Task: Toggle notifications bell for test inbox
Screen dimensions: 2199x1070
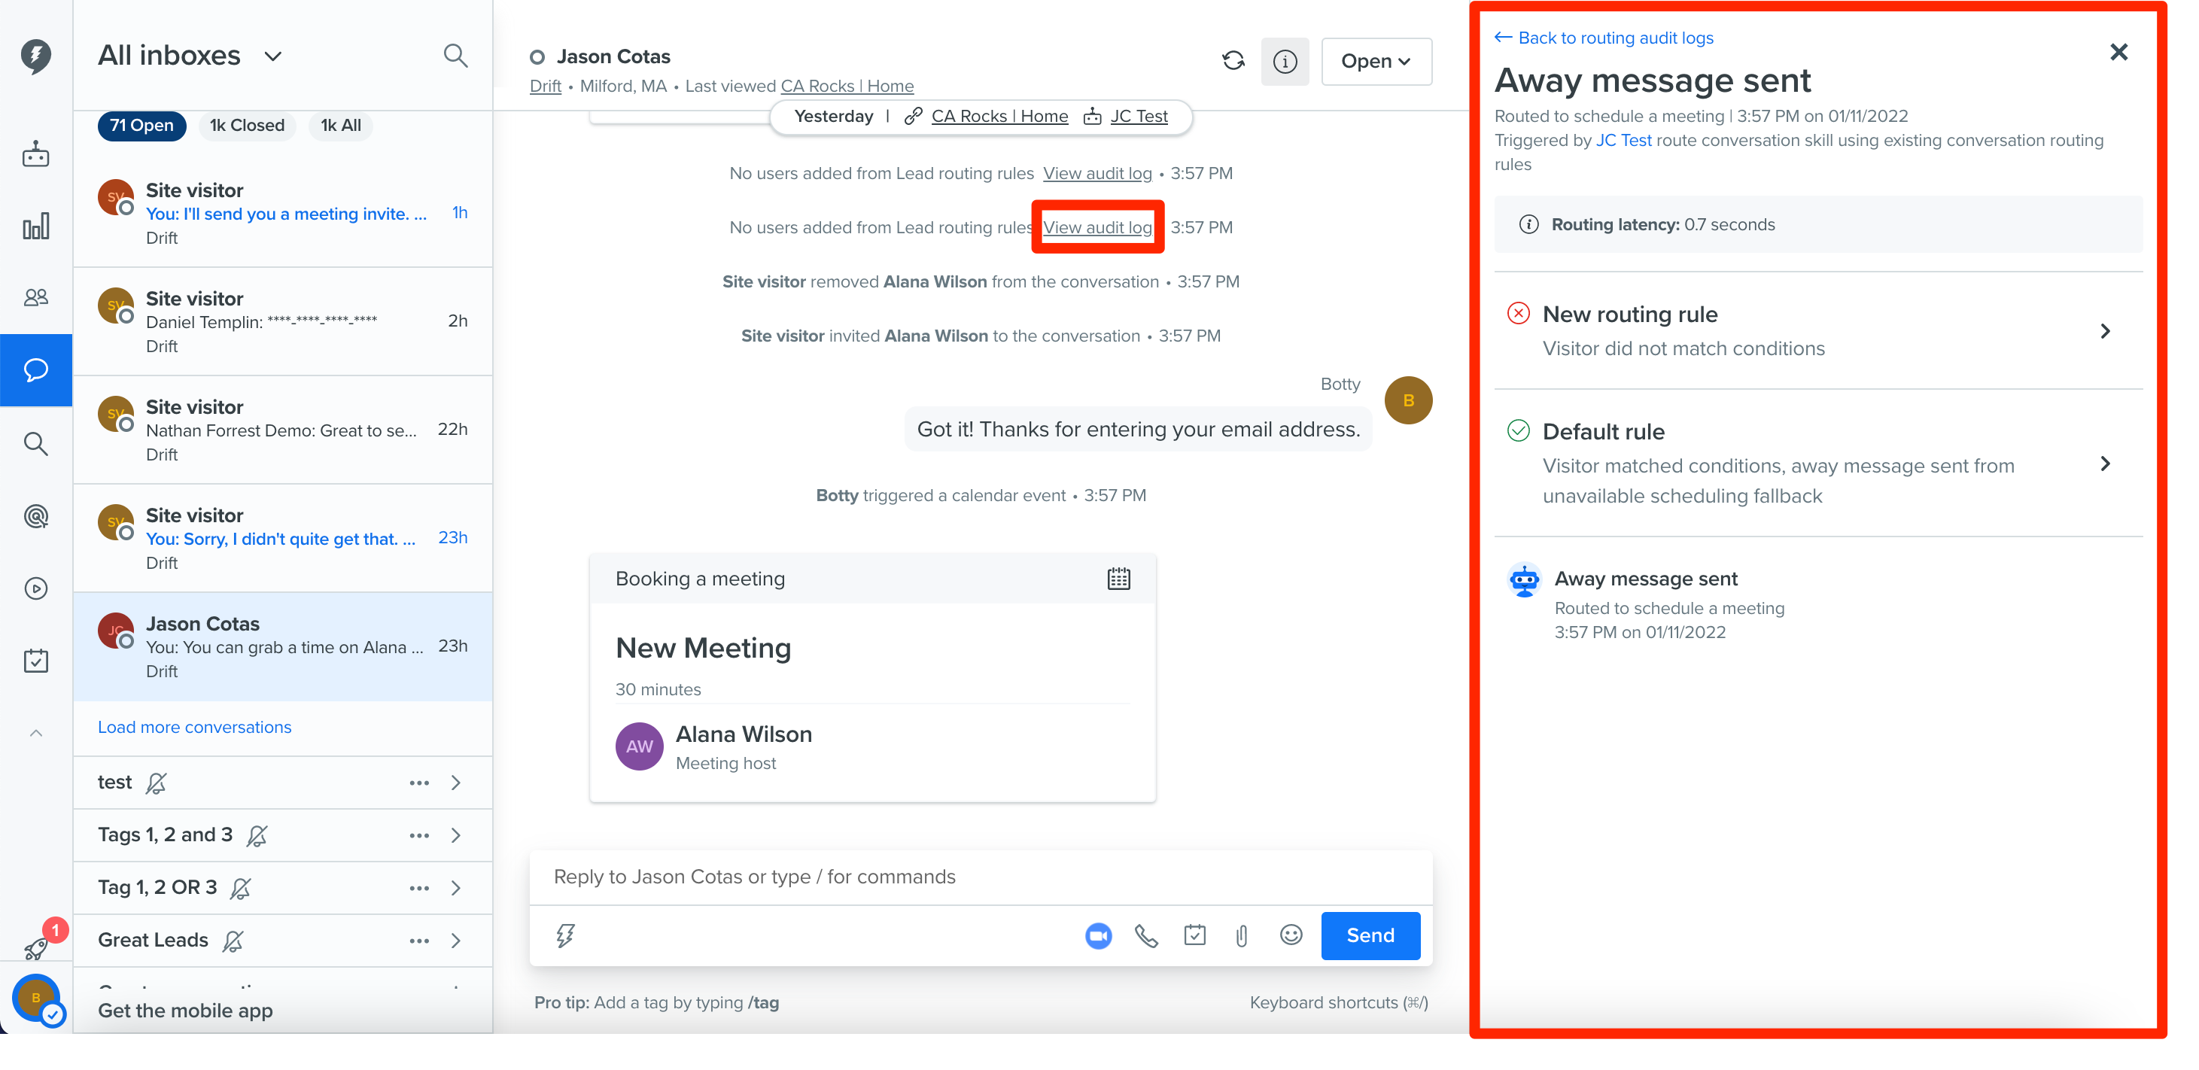Action: pos(157,783)
